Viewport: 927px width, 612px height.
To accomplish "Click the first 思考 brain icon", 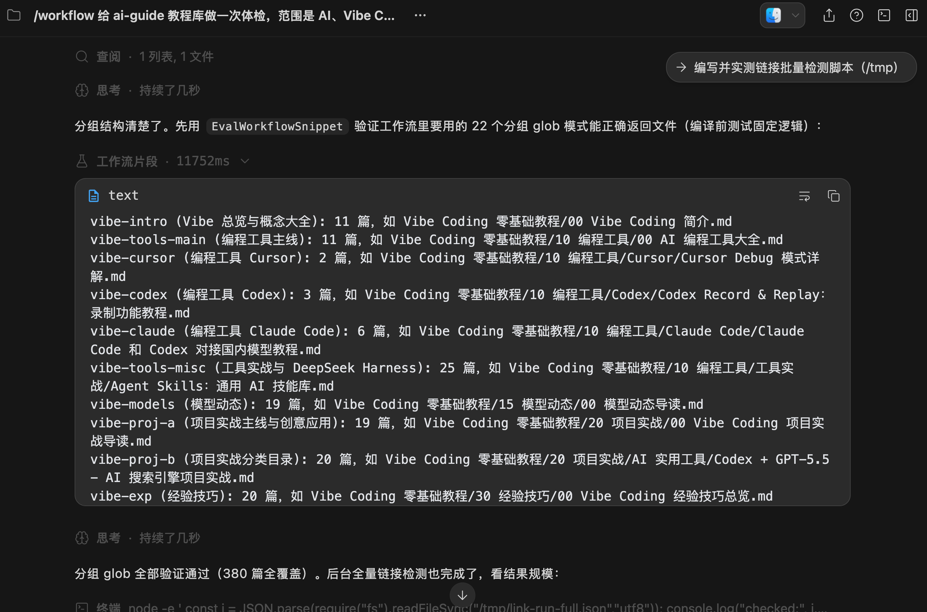I will click(81, 90).
